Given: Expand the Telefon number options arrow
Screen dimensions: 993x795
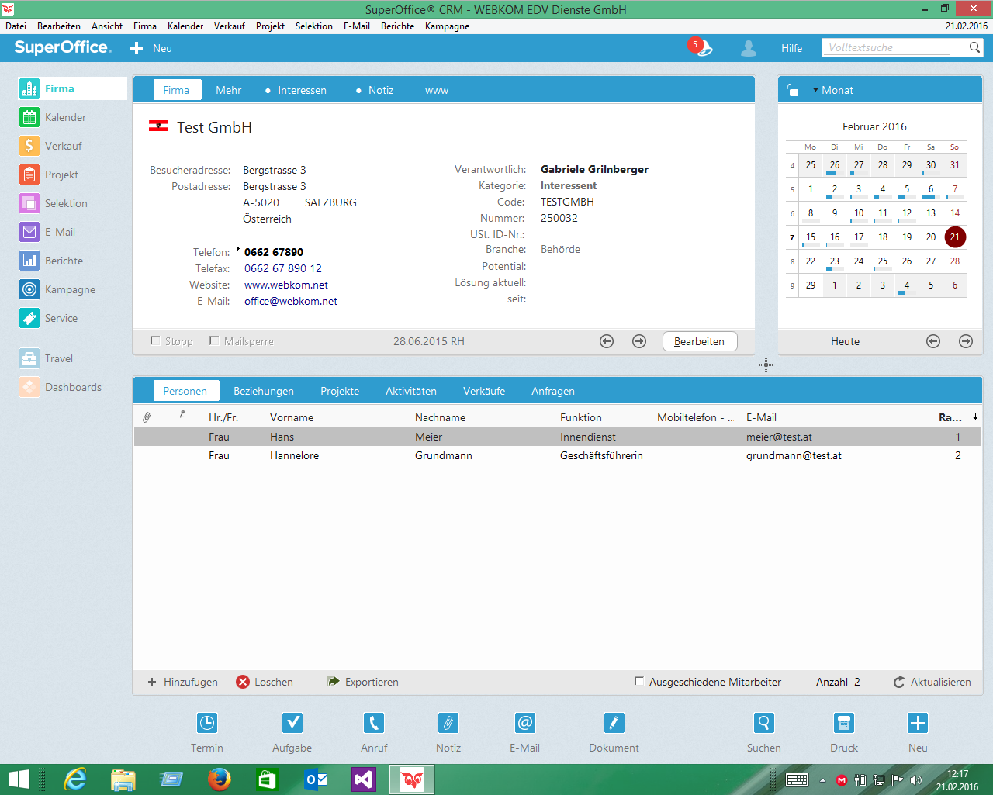Looking at the screenshot, I should click(238, 249).
